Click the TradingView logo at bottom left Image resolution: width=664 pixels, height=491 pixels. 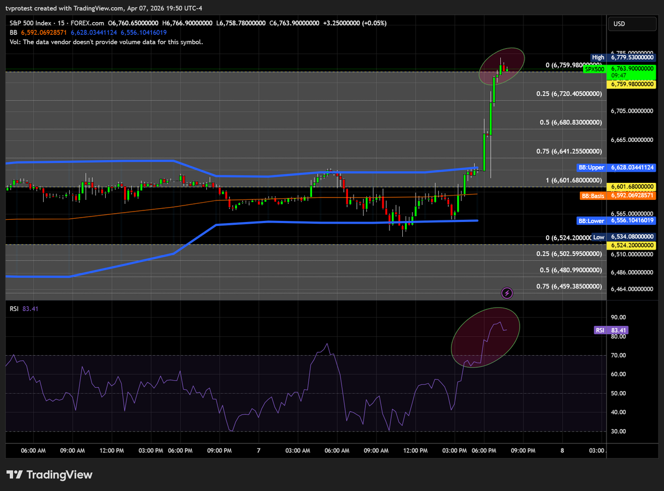pos(49,475)
